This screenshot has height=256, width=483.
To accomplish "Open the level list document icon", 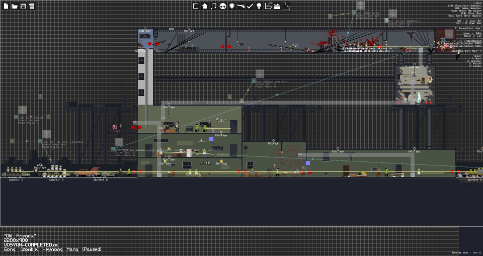I will click(31, 6).
